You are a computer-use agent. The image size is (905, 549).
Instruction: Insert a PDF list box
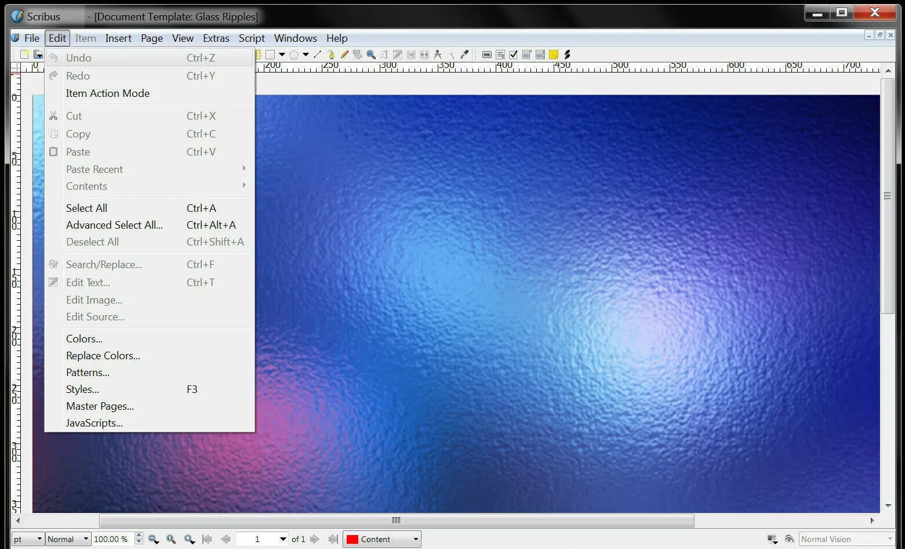click(540, 55)
